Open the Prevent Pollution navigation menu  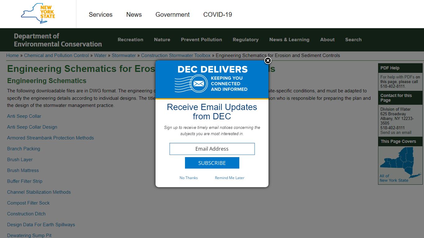pos(201,40)
